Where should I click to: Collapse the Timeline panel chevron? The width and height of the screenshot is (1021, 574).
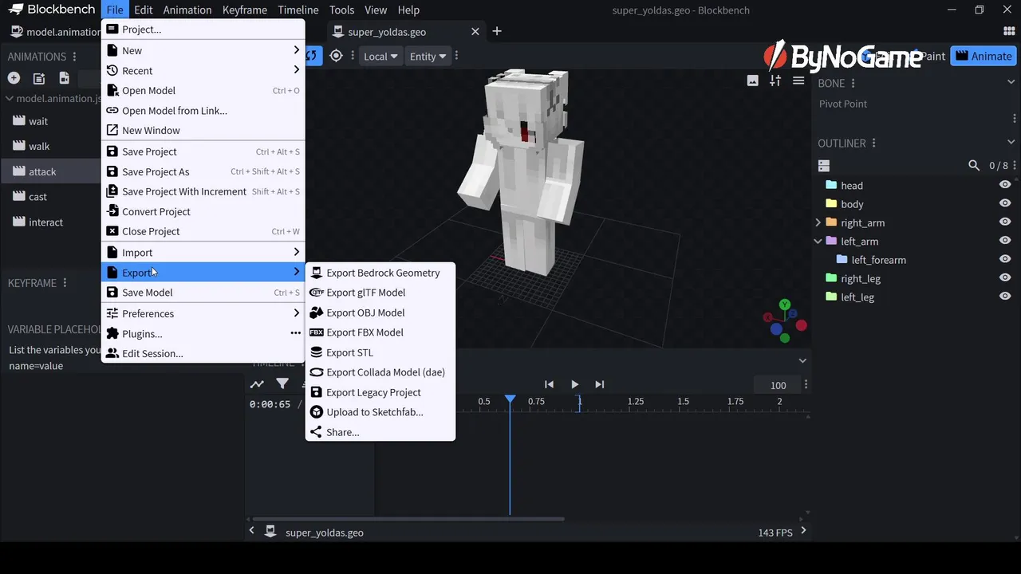coord(802,360)
